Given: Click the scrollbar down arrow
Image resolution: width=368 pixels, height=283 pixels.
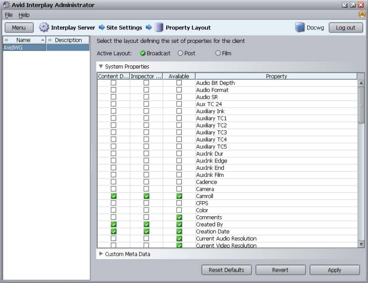Looking at the screenshot, I should click(x=361, y=244).
